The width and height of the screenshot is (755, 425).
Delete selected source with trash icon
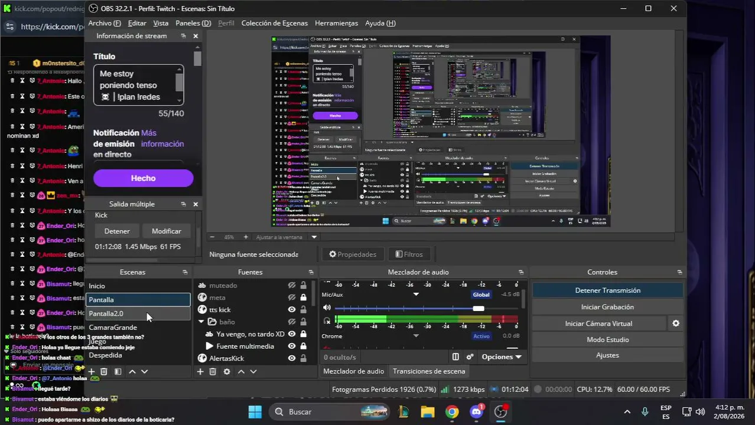click(213, 371)
